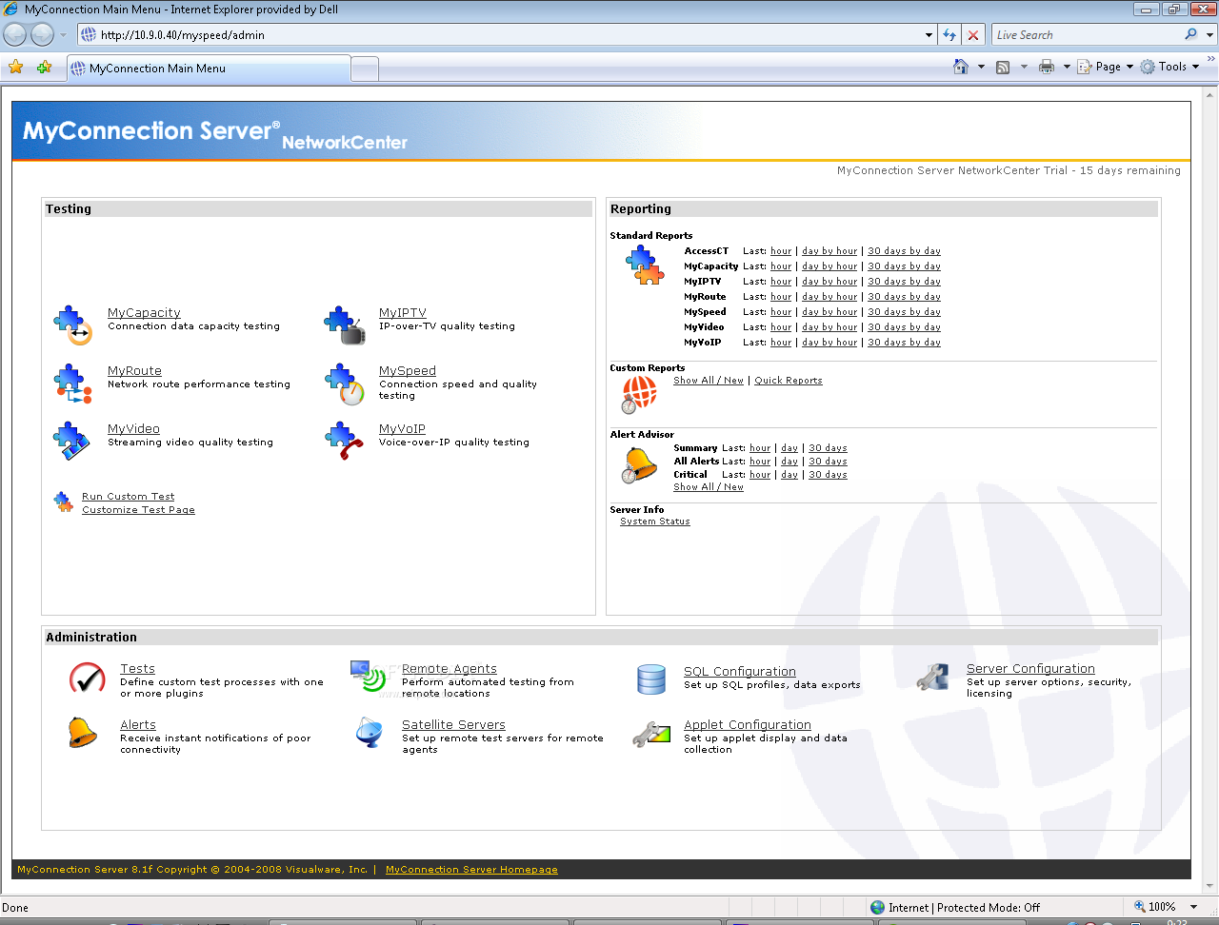Open the Live Search provider dropdown
The height and width of the screenshot is (925, 1219).
[x=1210, y=34]
